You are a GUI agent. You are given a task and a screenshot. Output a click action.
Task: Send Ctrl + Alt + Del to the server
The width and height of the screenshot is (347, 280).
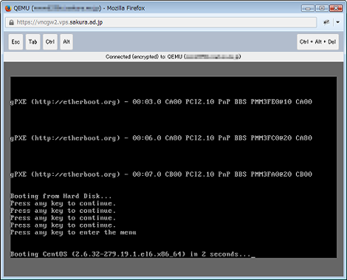tap(317, 42)
